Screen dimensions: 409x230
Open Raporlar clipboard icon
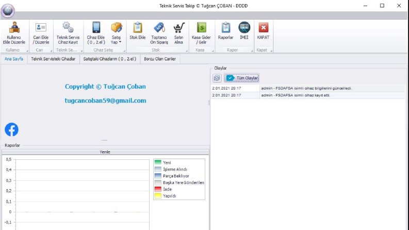click(x=225, y=27)
